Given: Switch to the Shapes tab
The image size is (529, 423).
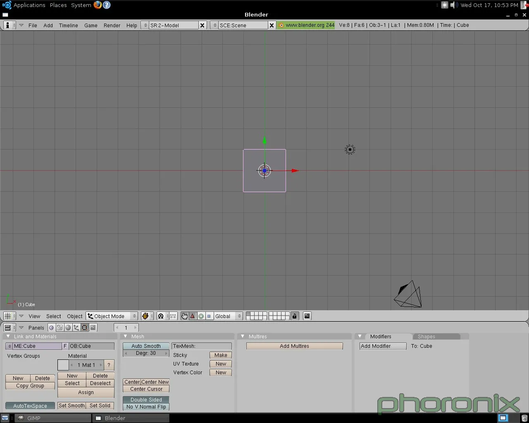Looking at the screenshot, I should pyautogui.click(x=427, y=336).
